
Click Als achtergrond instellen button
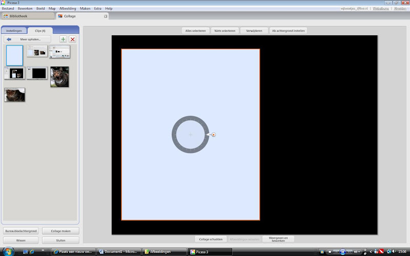click(x=288, y=31)
